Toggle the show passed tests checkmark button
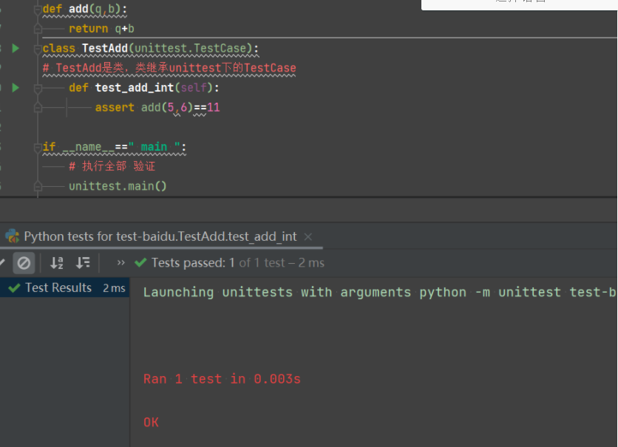This screenshot has height=447, width=618. 2,262
